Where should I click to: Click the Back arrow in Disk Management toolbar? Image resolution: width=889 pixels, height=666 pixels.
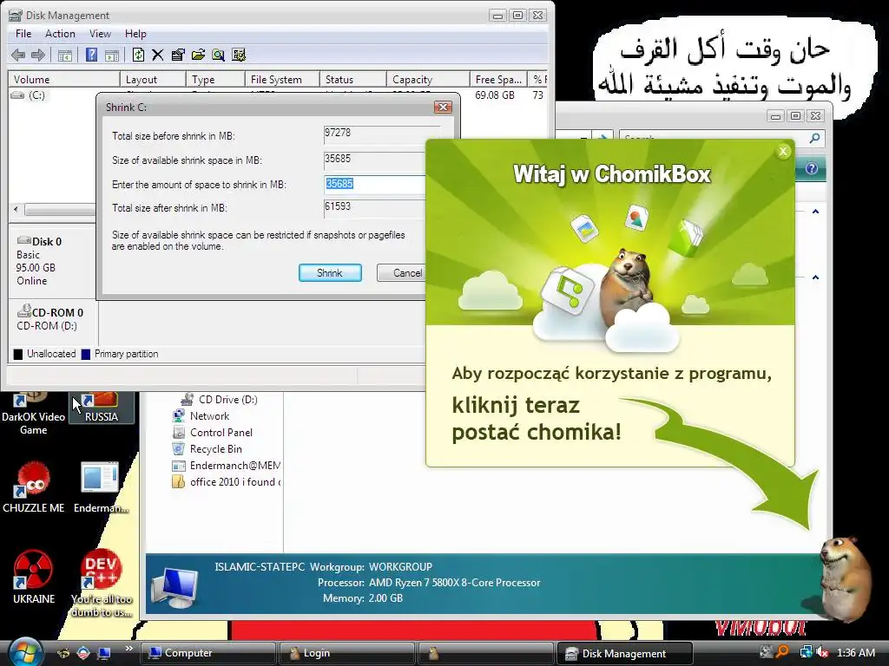coord(18,55)
